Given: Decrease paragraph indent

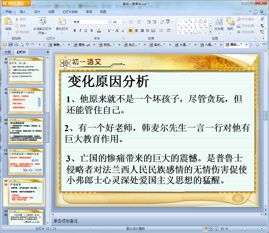Looking at the screenshot, I should pos(149,22).
